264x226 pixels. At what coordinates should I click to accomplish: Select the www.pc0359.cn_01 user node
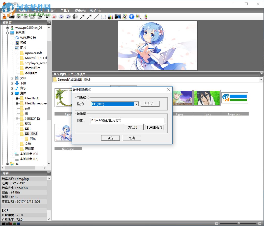coord(29,27)
